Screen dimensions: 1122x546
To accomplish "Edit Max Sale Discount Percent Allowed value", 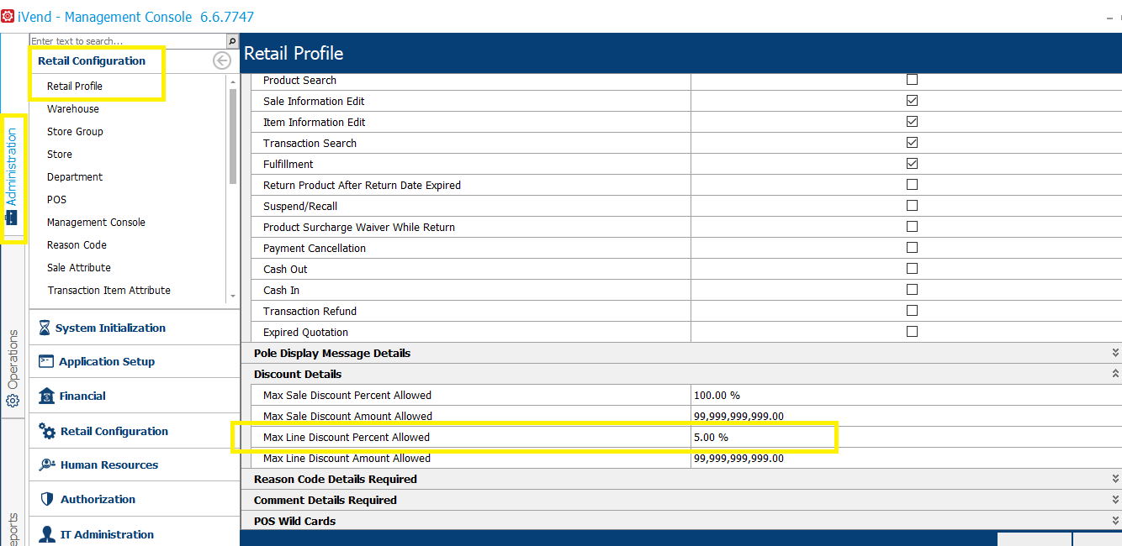I will 906,395.
